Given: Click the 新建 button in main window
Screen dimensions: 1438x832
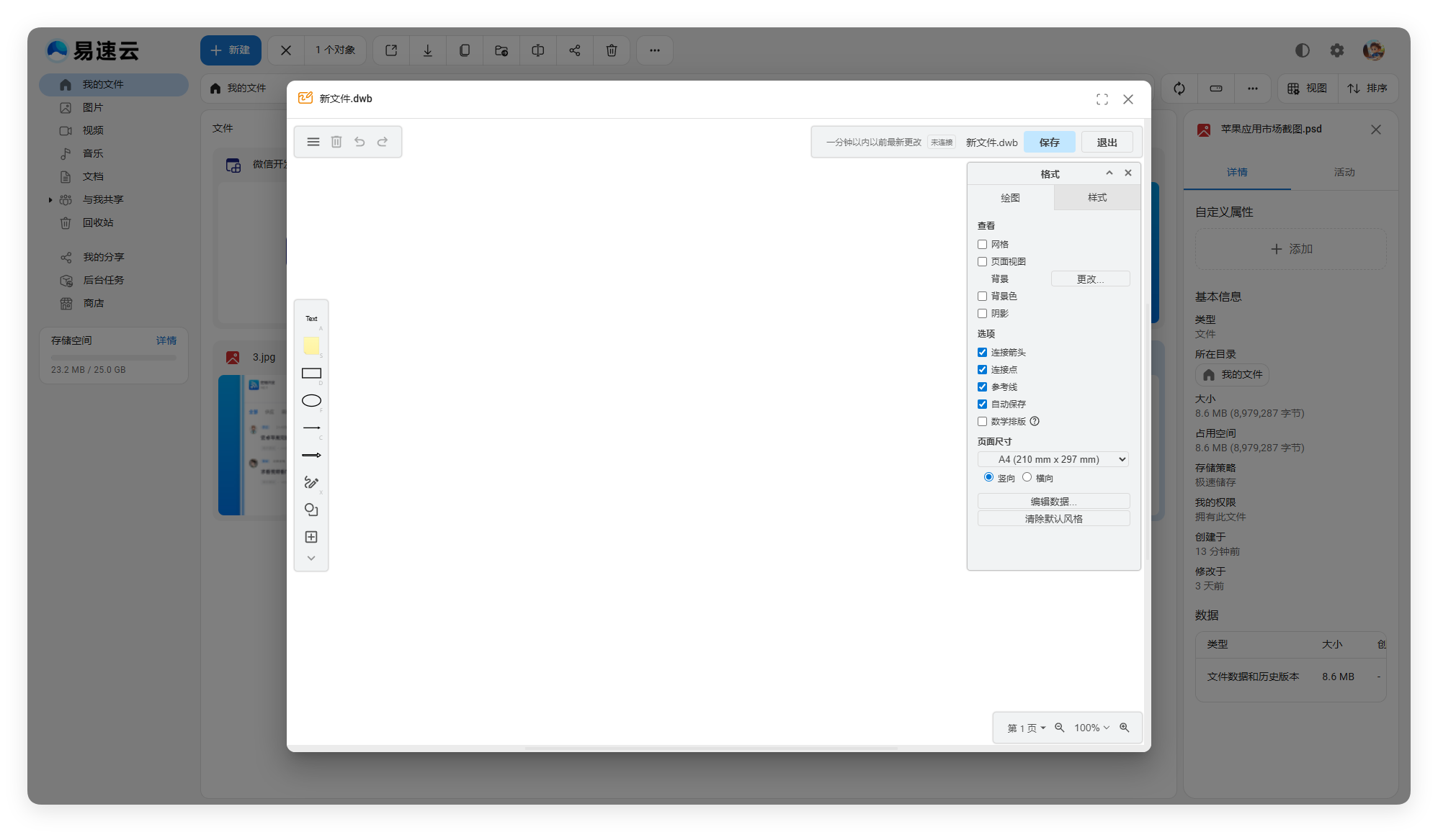Looking at the screenshot, I should point(231,50).
